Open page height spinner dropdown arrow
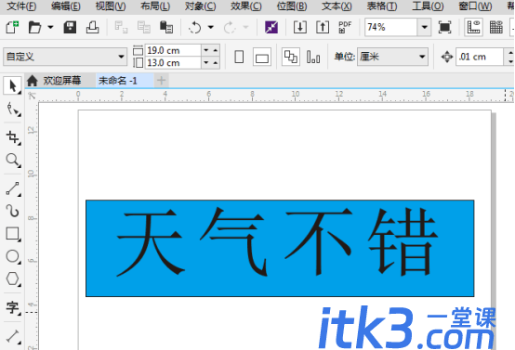Screen dimensions: 515x350 pos(206,62)
